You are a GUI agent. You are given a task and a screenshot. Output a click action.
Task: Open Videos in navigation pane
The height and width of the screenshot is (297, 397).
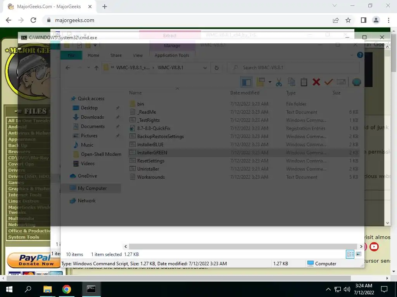pyautogui.click(x=88, y=164)
